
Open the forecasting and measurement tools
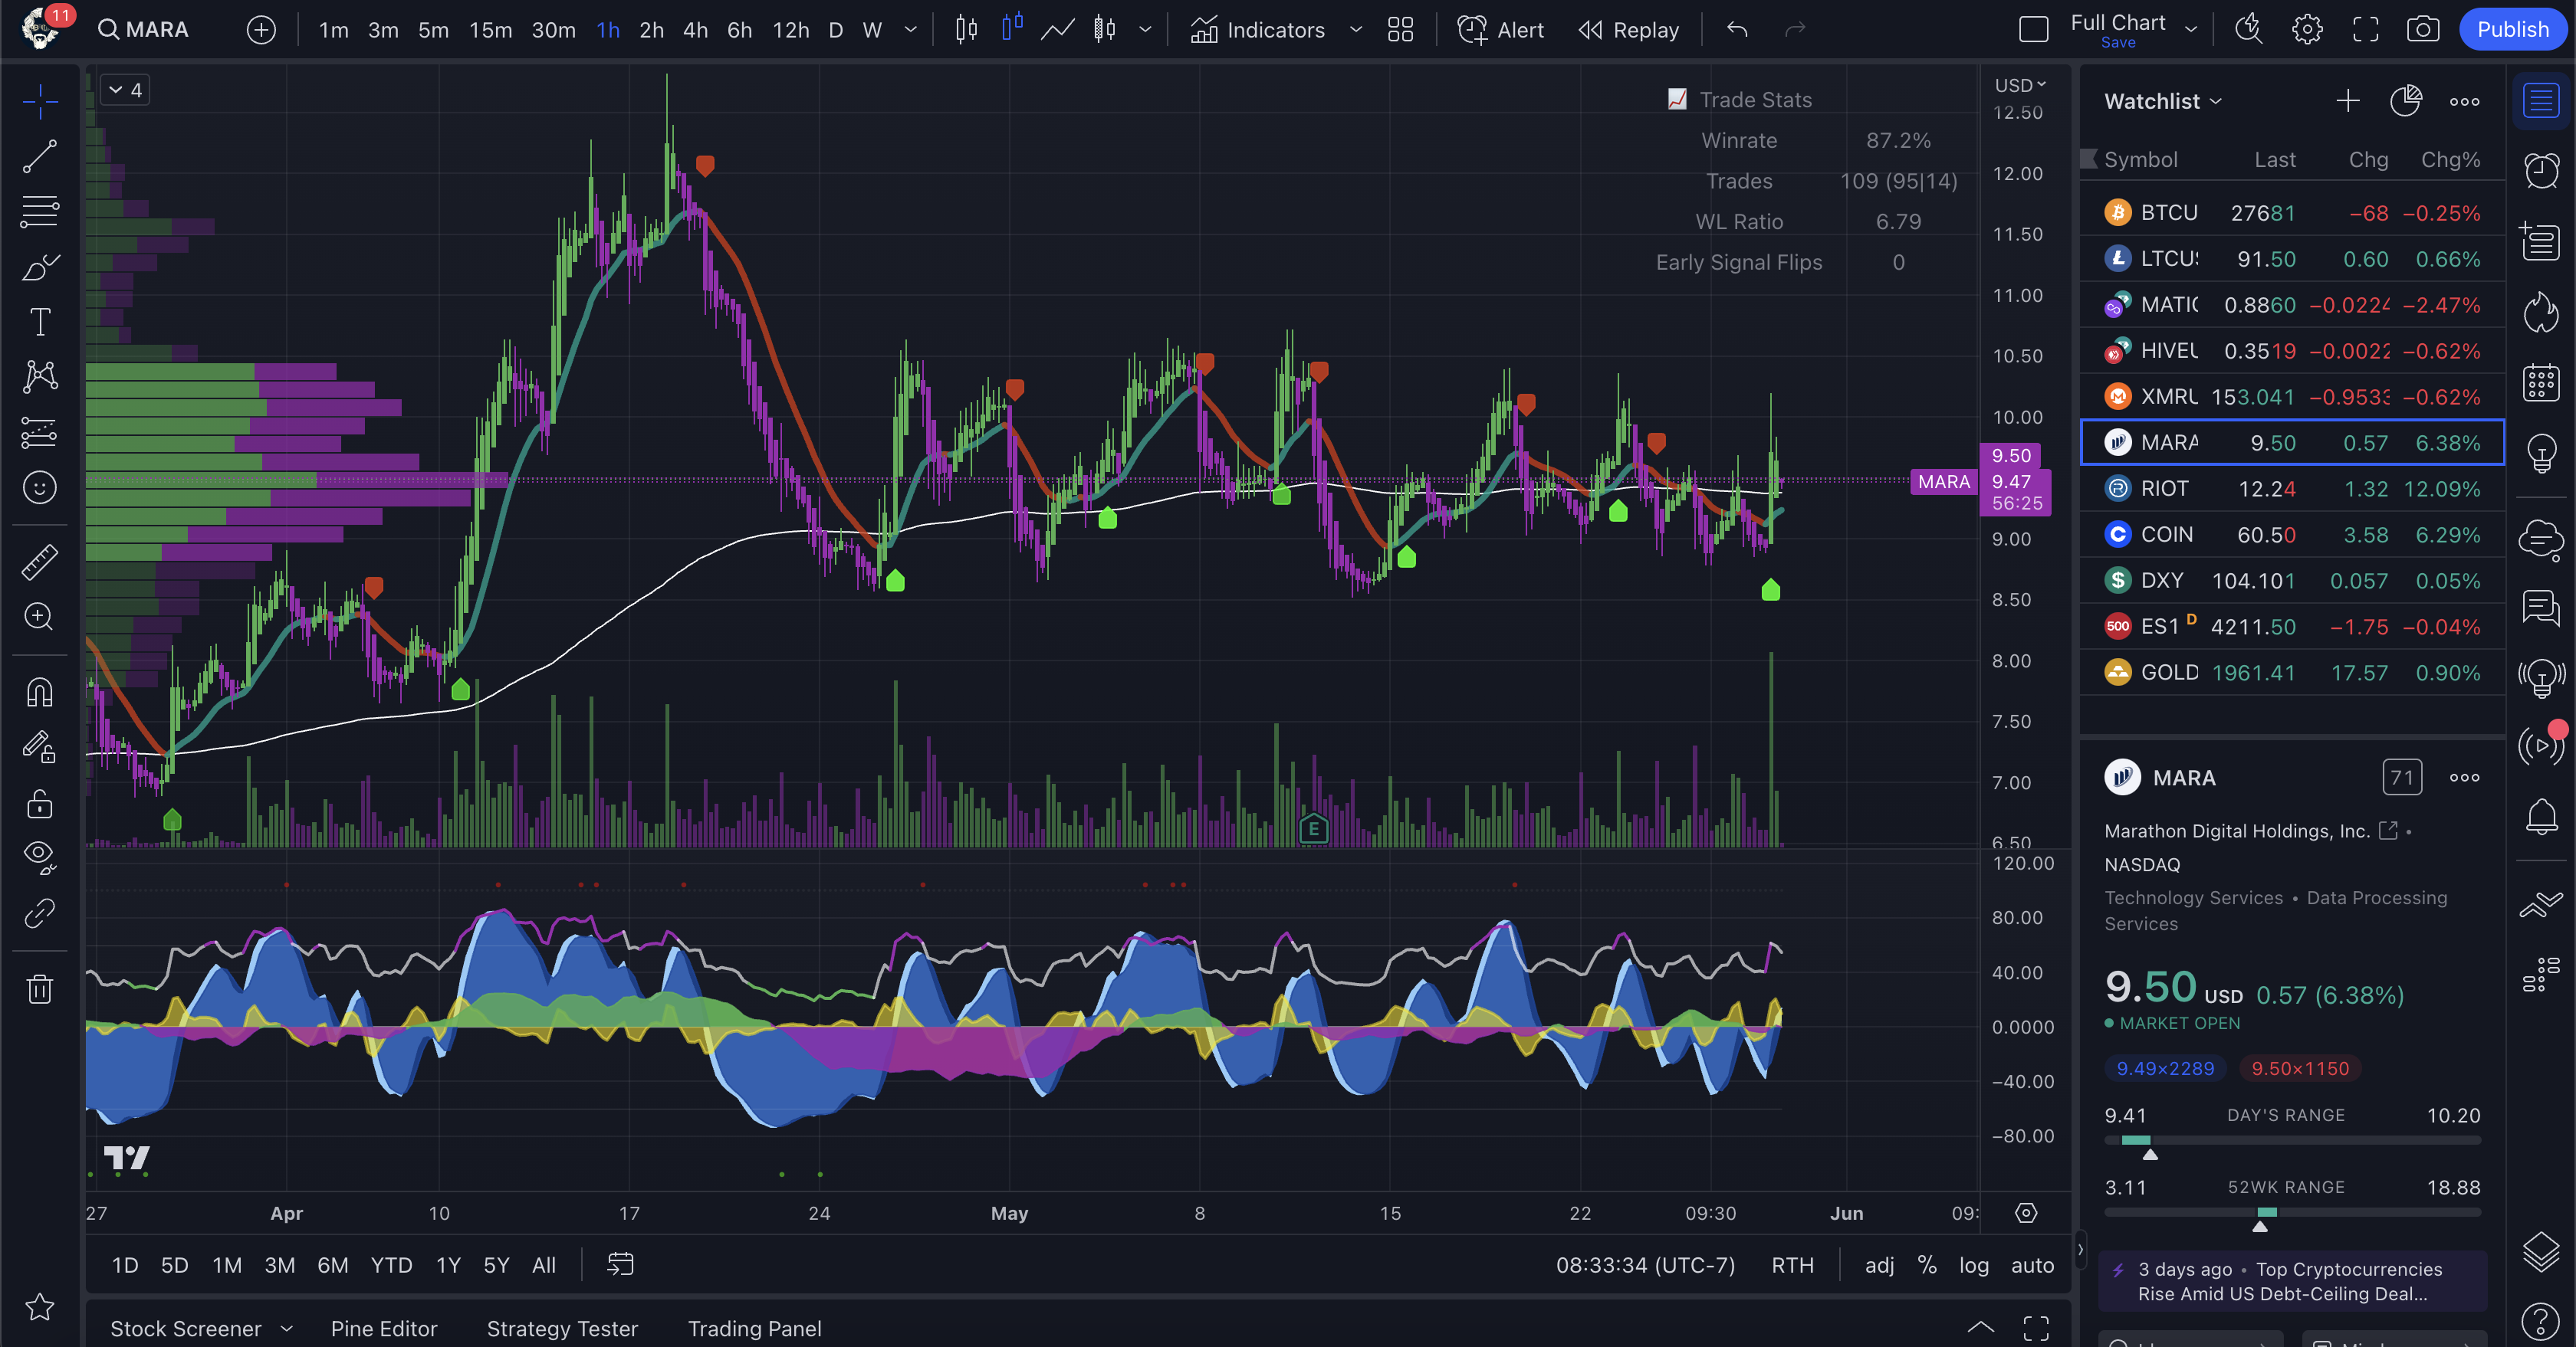tap(40, 433)
